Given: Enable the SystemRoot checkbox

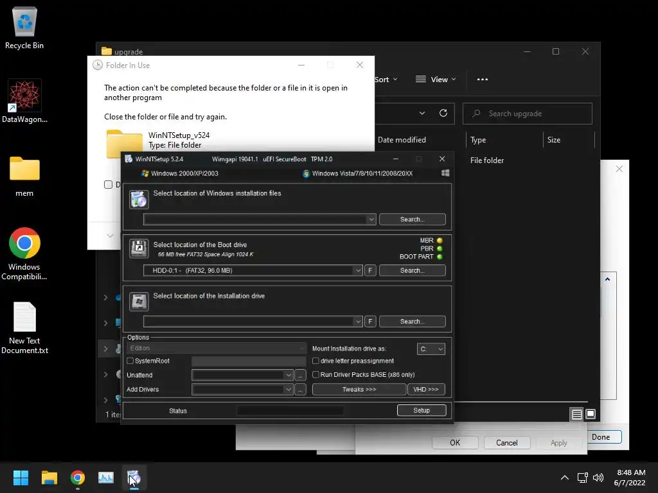Looking at the screenshot, I should [x=130, y=361].
